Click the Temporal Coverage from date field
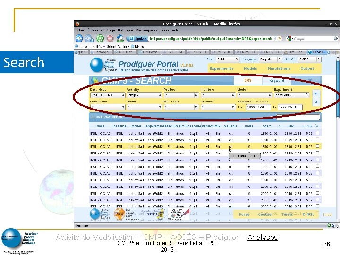 (258, 107)
